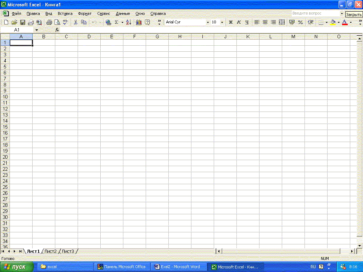The width and height of the screenshot is (363, 272).
Task: Expand the Name Box dropdown arrow
Action: point(37,30)
